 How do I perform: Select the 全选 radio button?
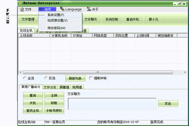coord(25,78)
